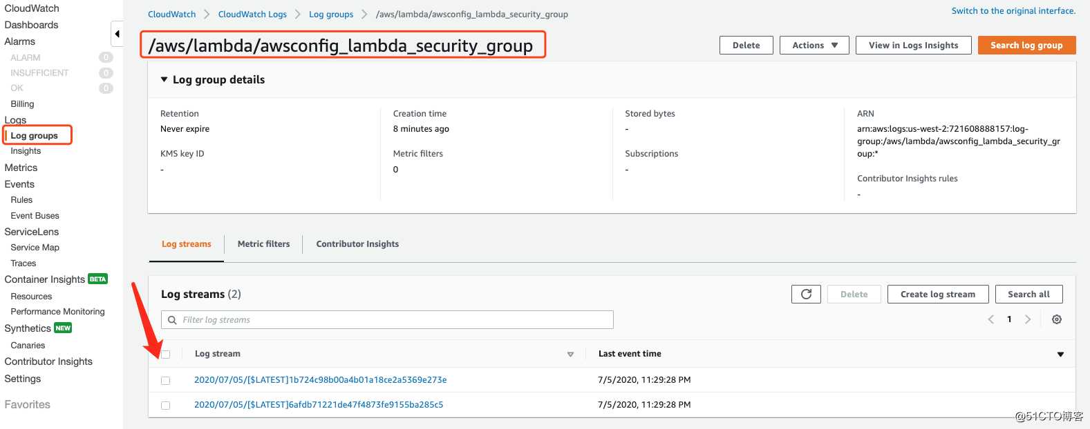Open ServiceLens in the sidebar
This screenshot has height=429, width=1090.
click(x=31, y=232)
